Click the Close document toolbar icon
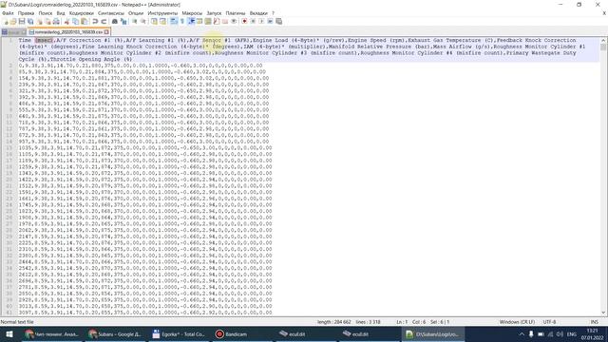The width and height of the screenshot is (608, 342). coord(39,21)
